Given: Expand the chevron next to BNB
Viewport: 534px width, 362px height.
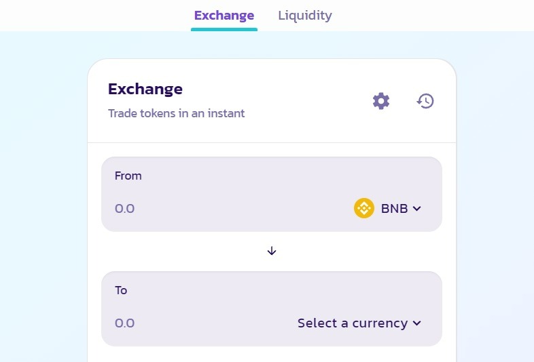Looking at the screenshot, I should pyautogui.click(x=417, y=209).
